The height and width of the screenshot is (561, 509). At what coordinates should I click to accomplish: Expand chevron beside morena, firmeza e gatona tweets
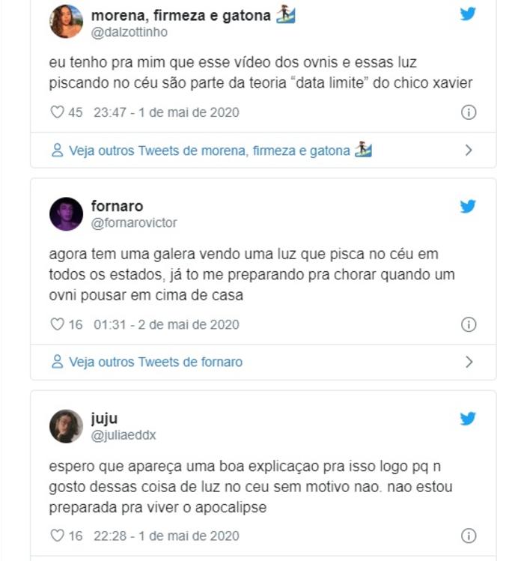pyautogui.click(x=469, y=151)
